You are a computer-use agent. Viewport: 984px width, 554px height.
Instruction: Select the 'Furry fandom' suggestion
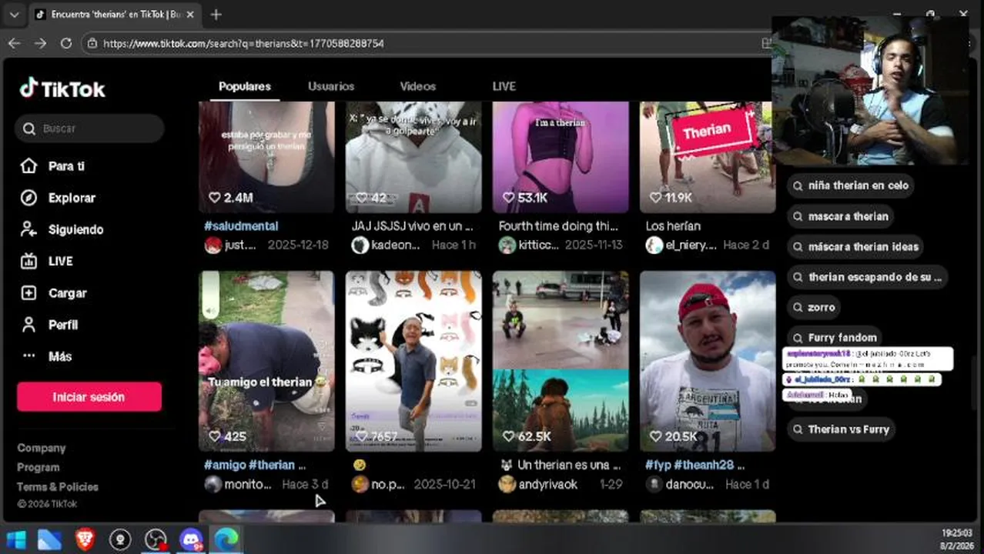tap(835, 337)
